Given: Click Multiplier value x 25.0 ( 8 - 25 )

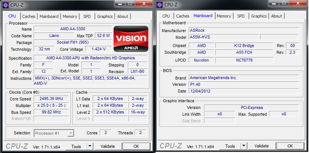Looking at the screenshot, I should coord(51,105).
